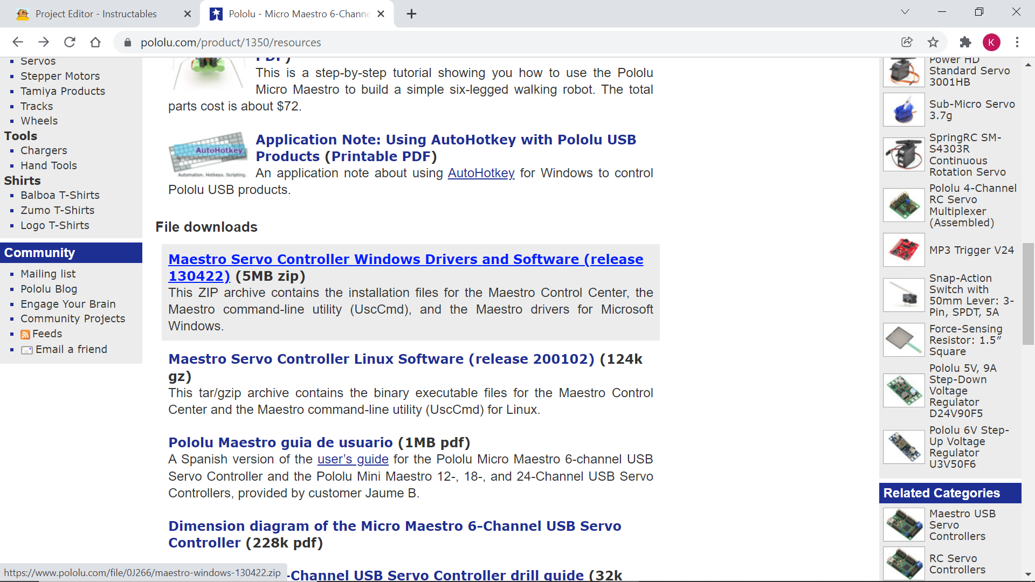Open Sub-Micro Servo 3.7g text link
The width and height of the screenshot is (1035, 582).
tap(972, 109)
